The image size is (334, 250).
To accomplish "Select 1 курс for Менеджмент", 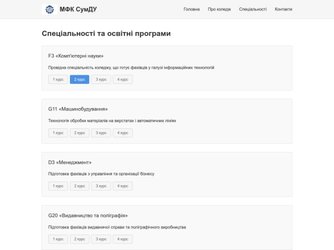I will [58, 186].
